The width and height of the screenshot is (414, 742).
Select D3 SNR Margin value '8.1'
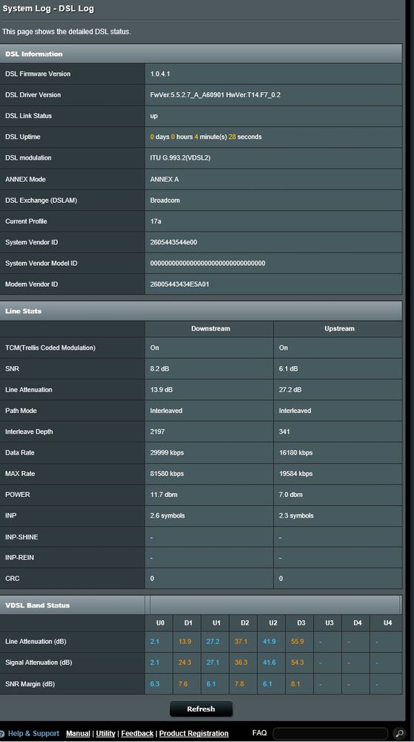click(x=295, y=684)
